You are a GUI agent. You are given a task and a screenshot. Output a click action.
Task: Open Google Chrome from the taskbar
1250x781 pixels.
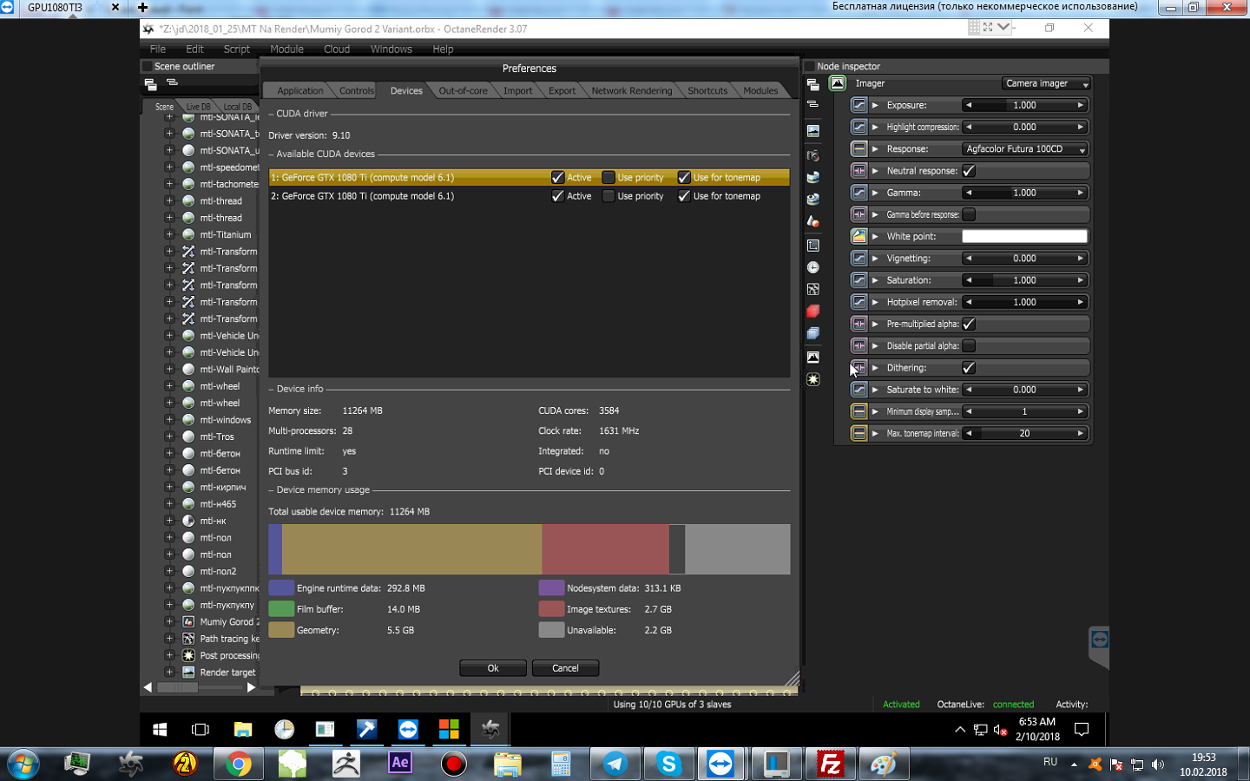[x=238, y=764]
